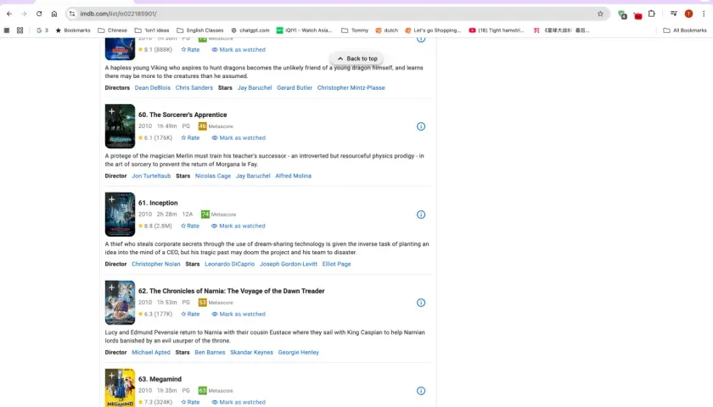The height and width of the screenshot is (407, 713).
Task: Open Chrome three-dot menu
Action: [x=704, y=14]
